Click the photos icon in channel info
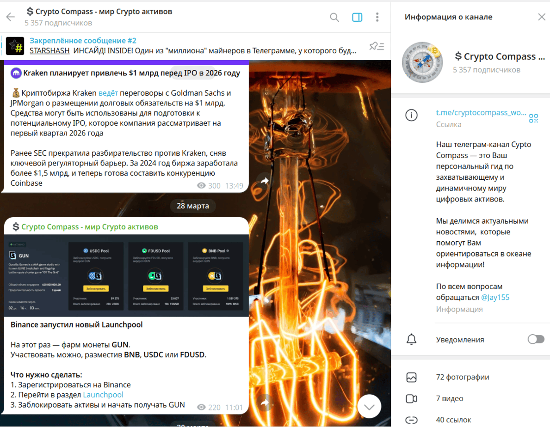550x427 pixels. pos(411,377)
